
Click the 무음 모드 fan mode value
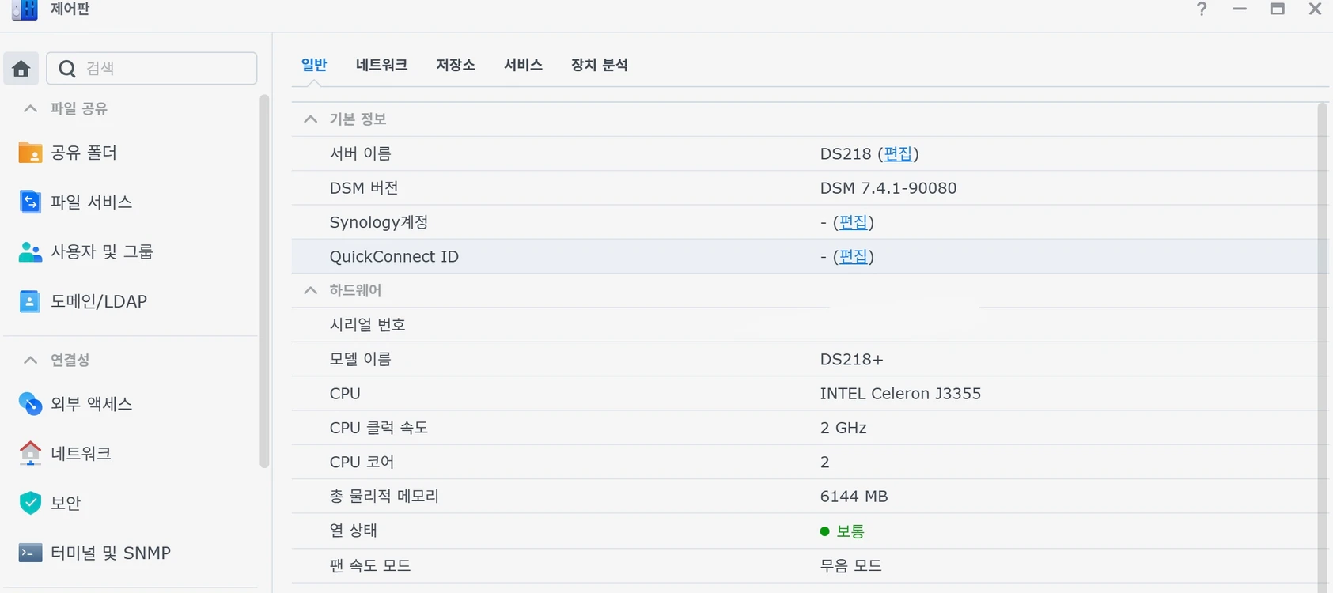tap(850, 565)
